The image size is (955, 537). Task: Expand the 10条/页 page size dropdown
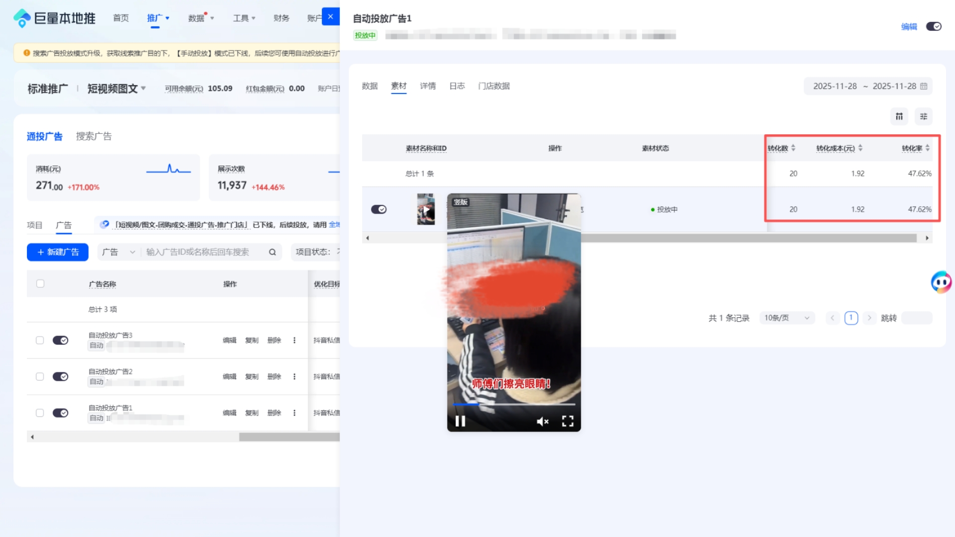[x=786, y=318]
